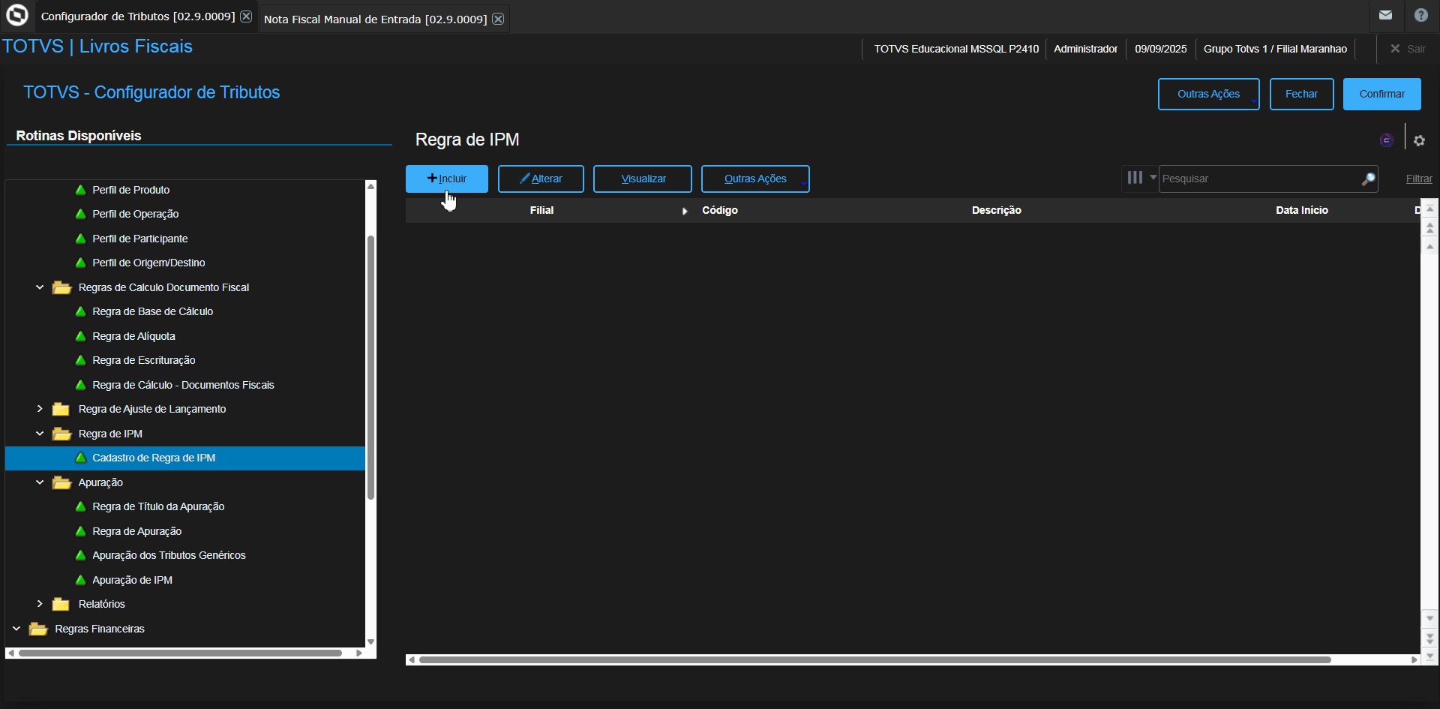Expand the Relatórios tree node
The height and width of the screenshot is (709, 1440).
pos(40,604)
